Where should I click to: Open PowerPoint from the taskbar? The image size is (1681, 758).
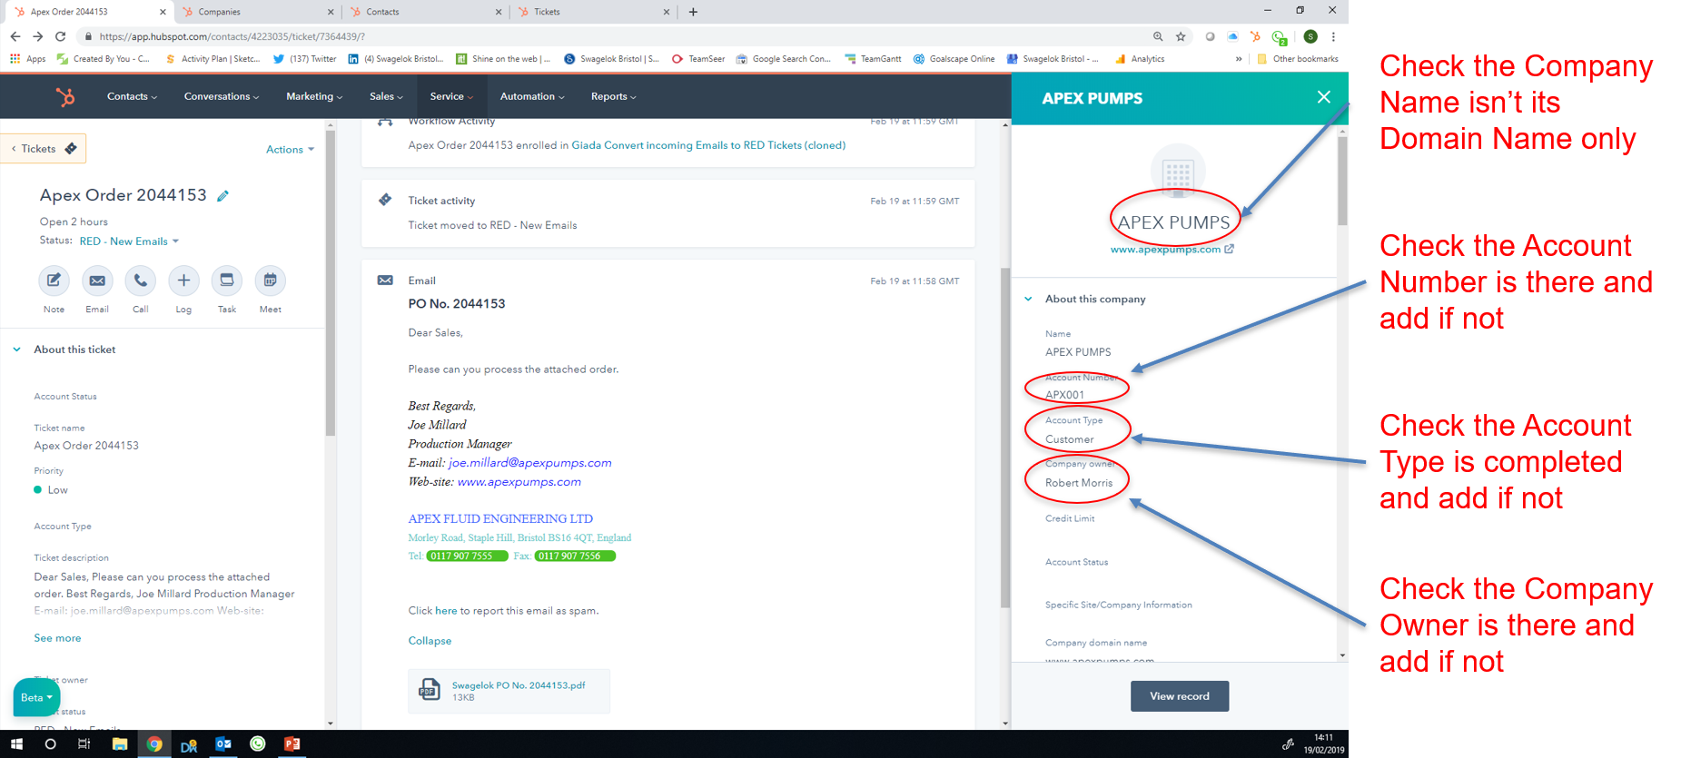[x=292, y=744]
